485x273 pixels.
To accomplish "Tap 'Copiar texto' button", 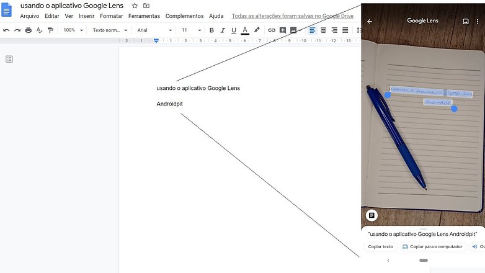I will (x=380, y=247).
